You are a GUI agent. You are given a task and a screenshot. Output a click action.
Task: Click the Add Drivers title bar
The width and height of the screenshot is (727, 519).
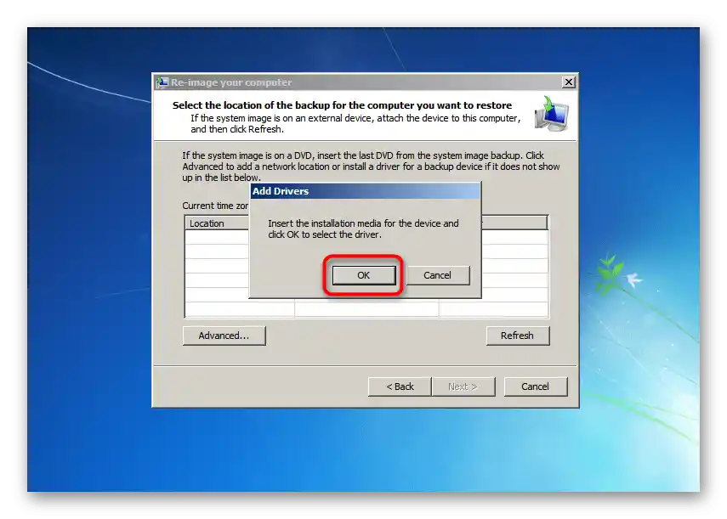tap(365, 191)
